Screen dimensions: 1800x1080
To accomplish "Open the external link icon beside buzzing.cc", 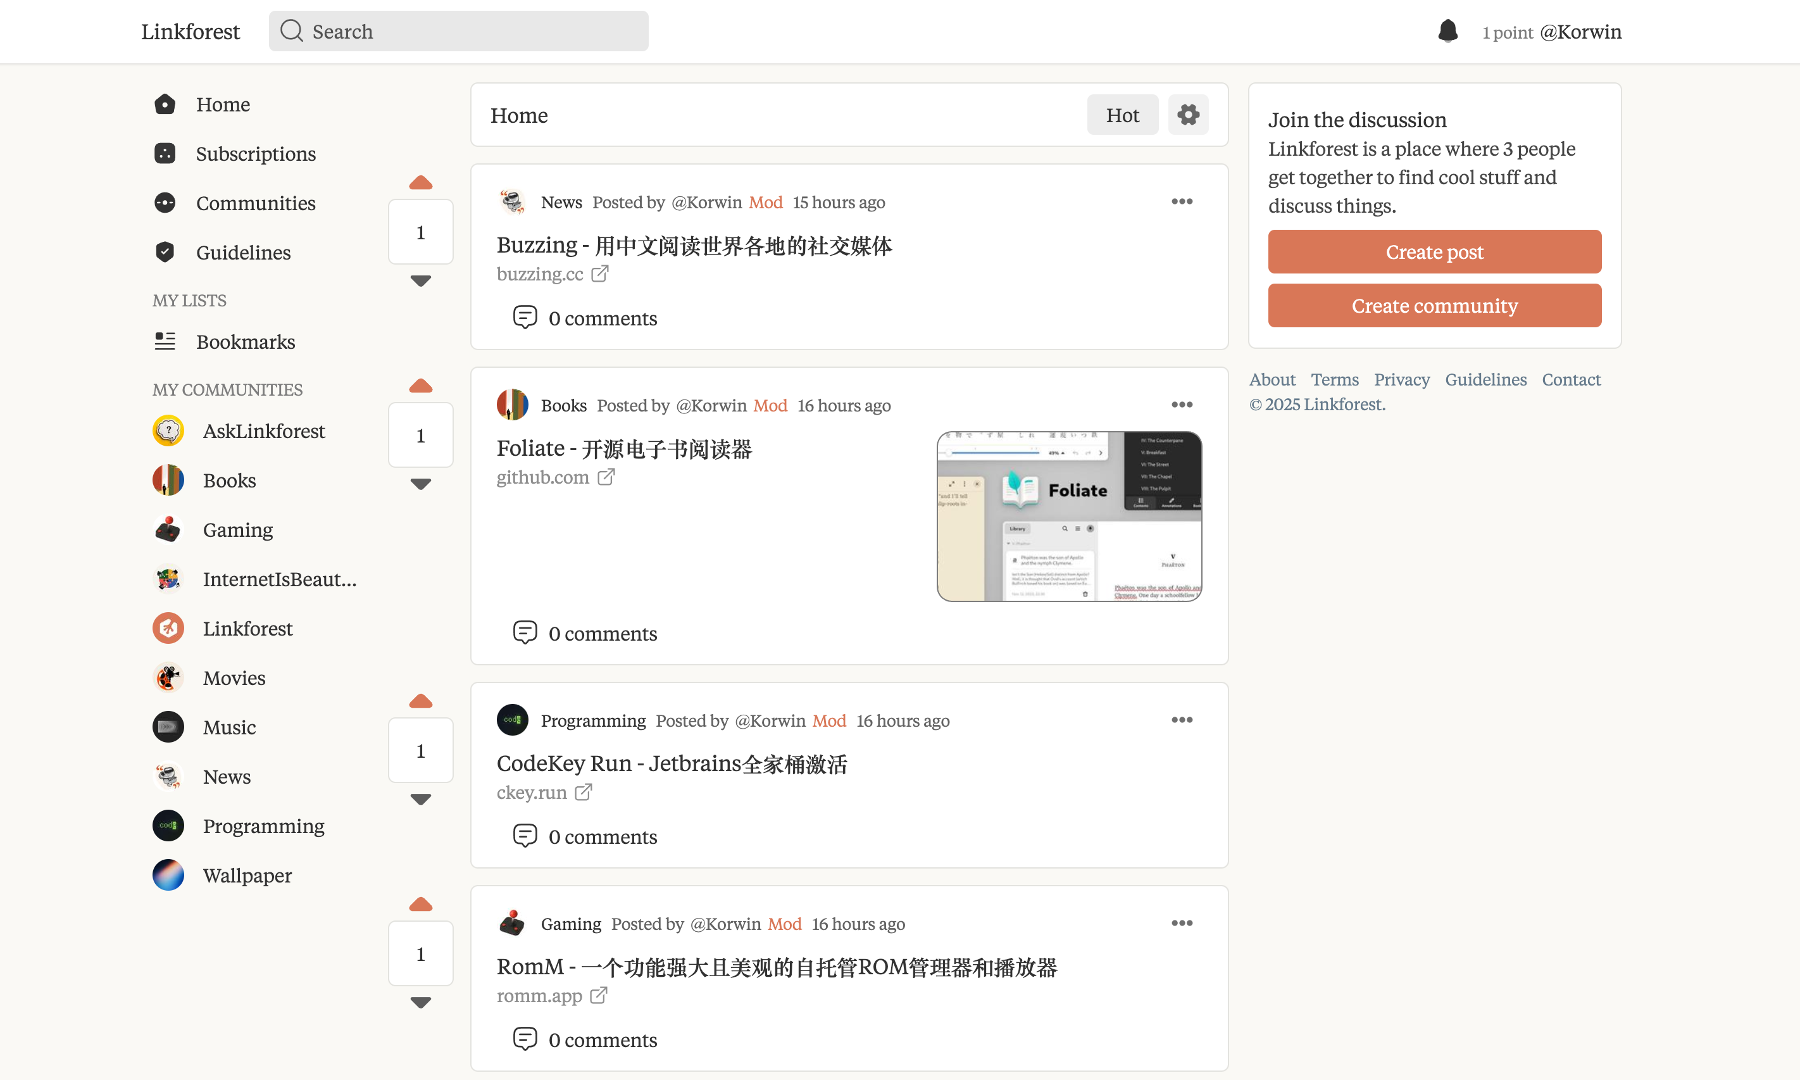I will pyautogui.click(x=599, y=273).
